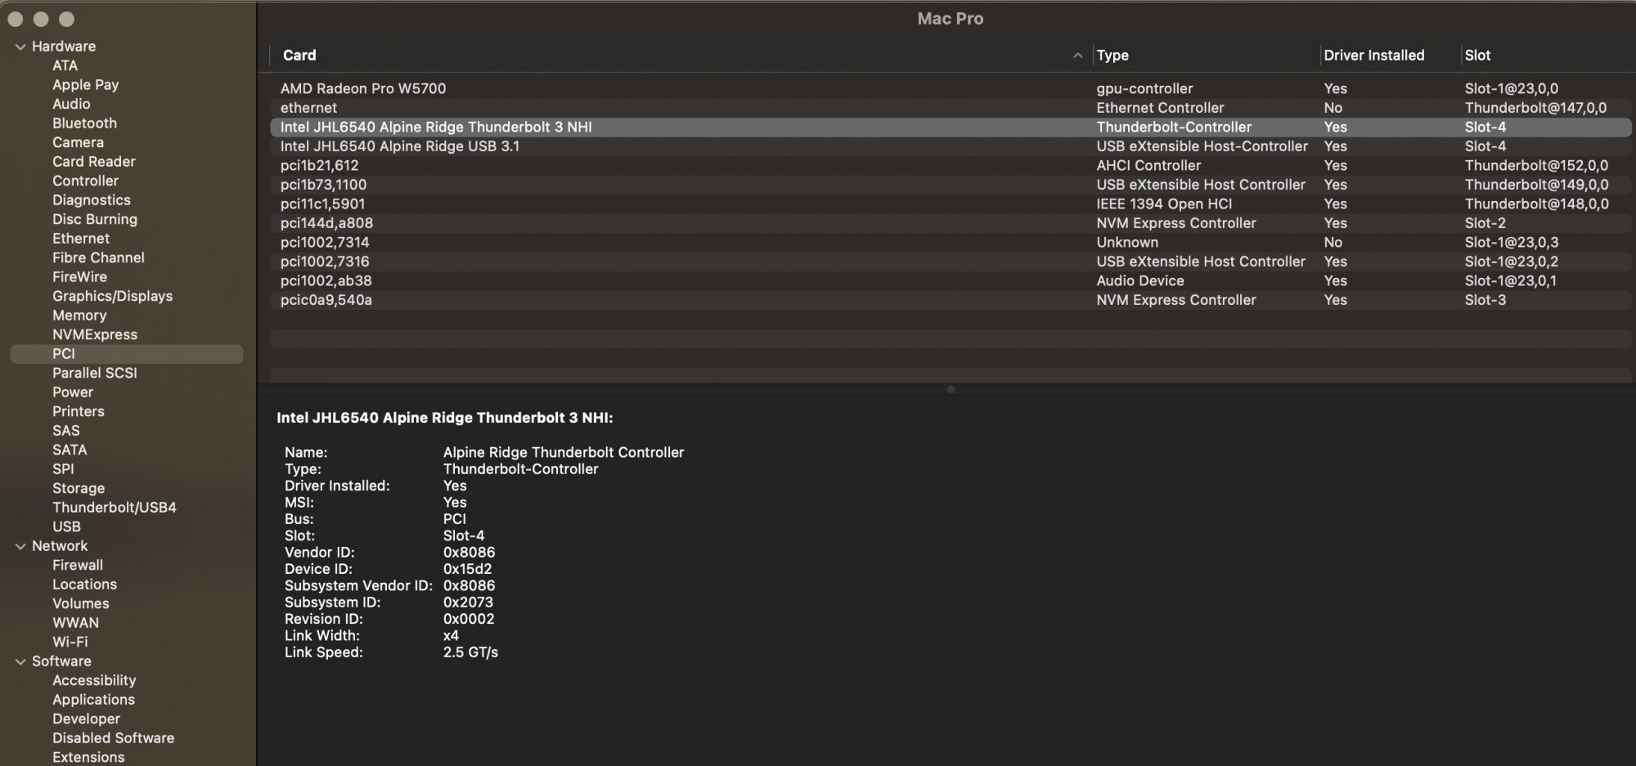Image resolution: width=1636 pixels, height=766 pixels.
Task: Click the Device ID value 0x15d2
Action: [467, 569]
